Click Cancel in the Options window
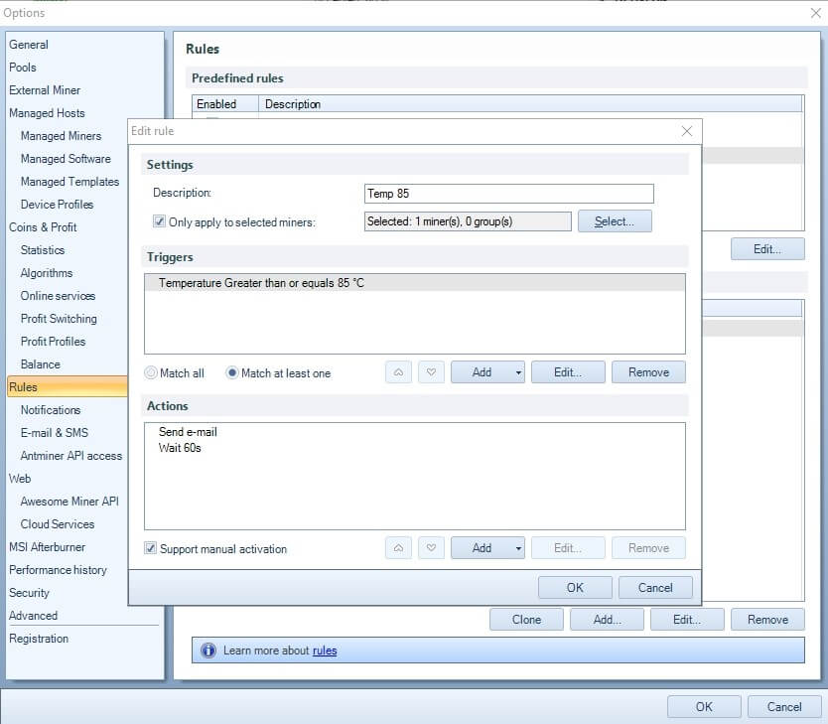The width and height of the screenshot is (828, 724). point(784,706)
